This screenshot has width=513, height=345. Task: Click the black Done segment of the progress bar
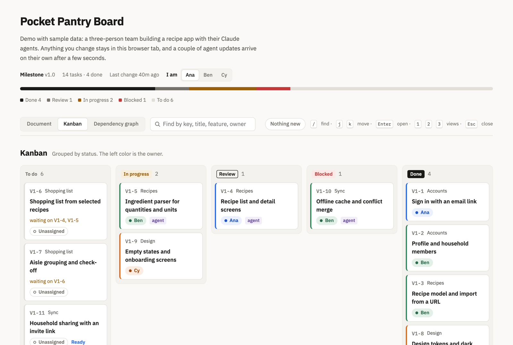coord(88,89)
